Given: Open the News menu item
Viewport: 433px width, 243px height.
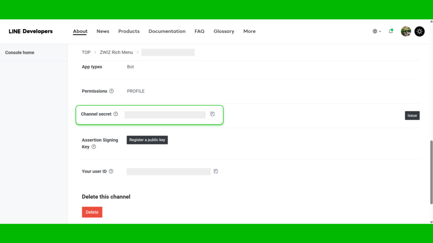Looking at the screenshot, I should pyautogui.click(x=103, y=31).
